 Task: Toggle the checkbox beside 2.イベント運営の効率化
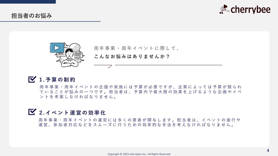(32, 112)
